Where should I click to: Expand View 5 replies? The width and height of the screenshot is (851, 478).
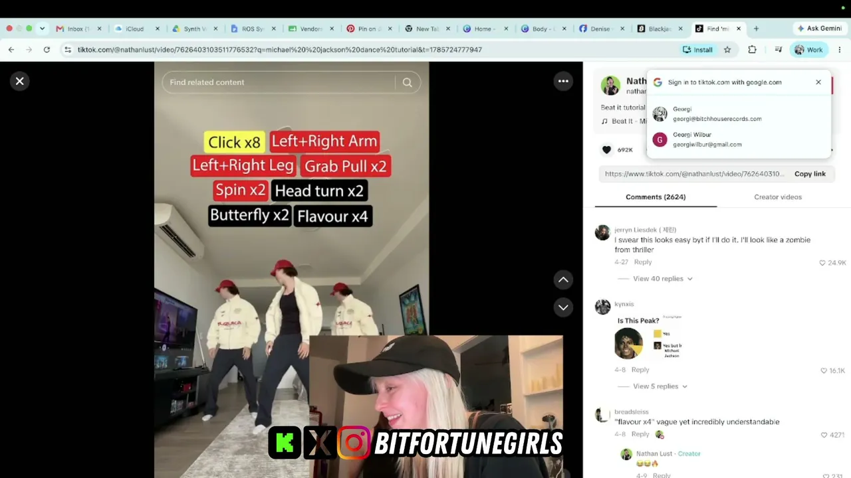click(x=660, y=386)
